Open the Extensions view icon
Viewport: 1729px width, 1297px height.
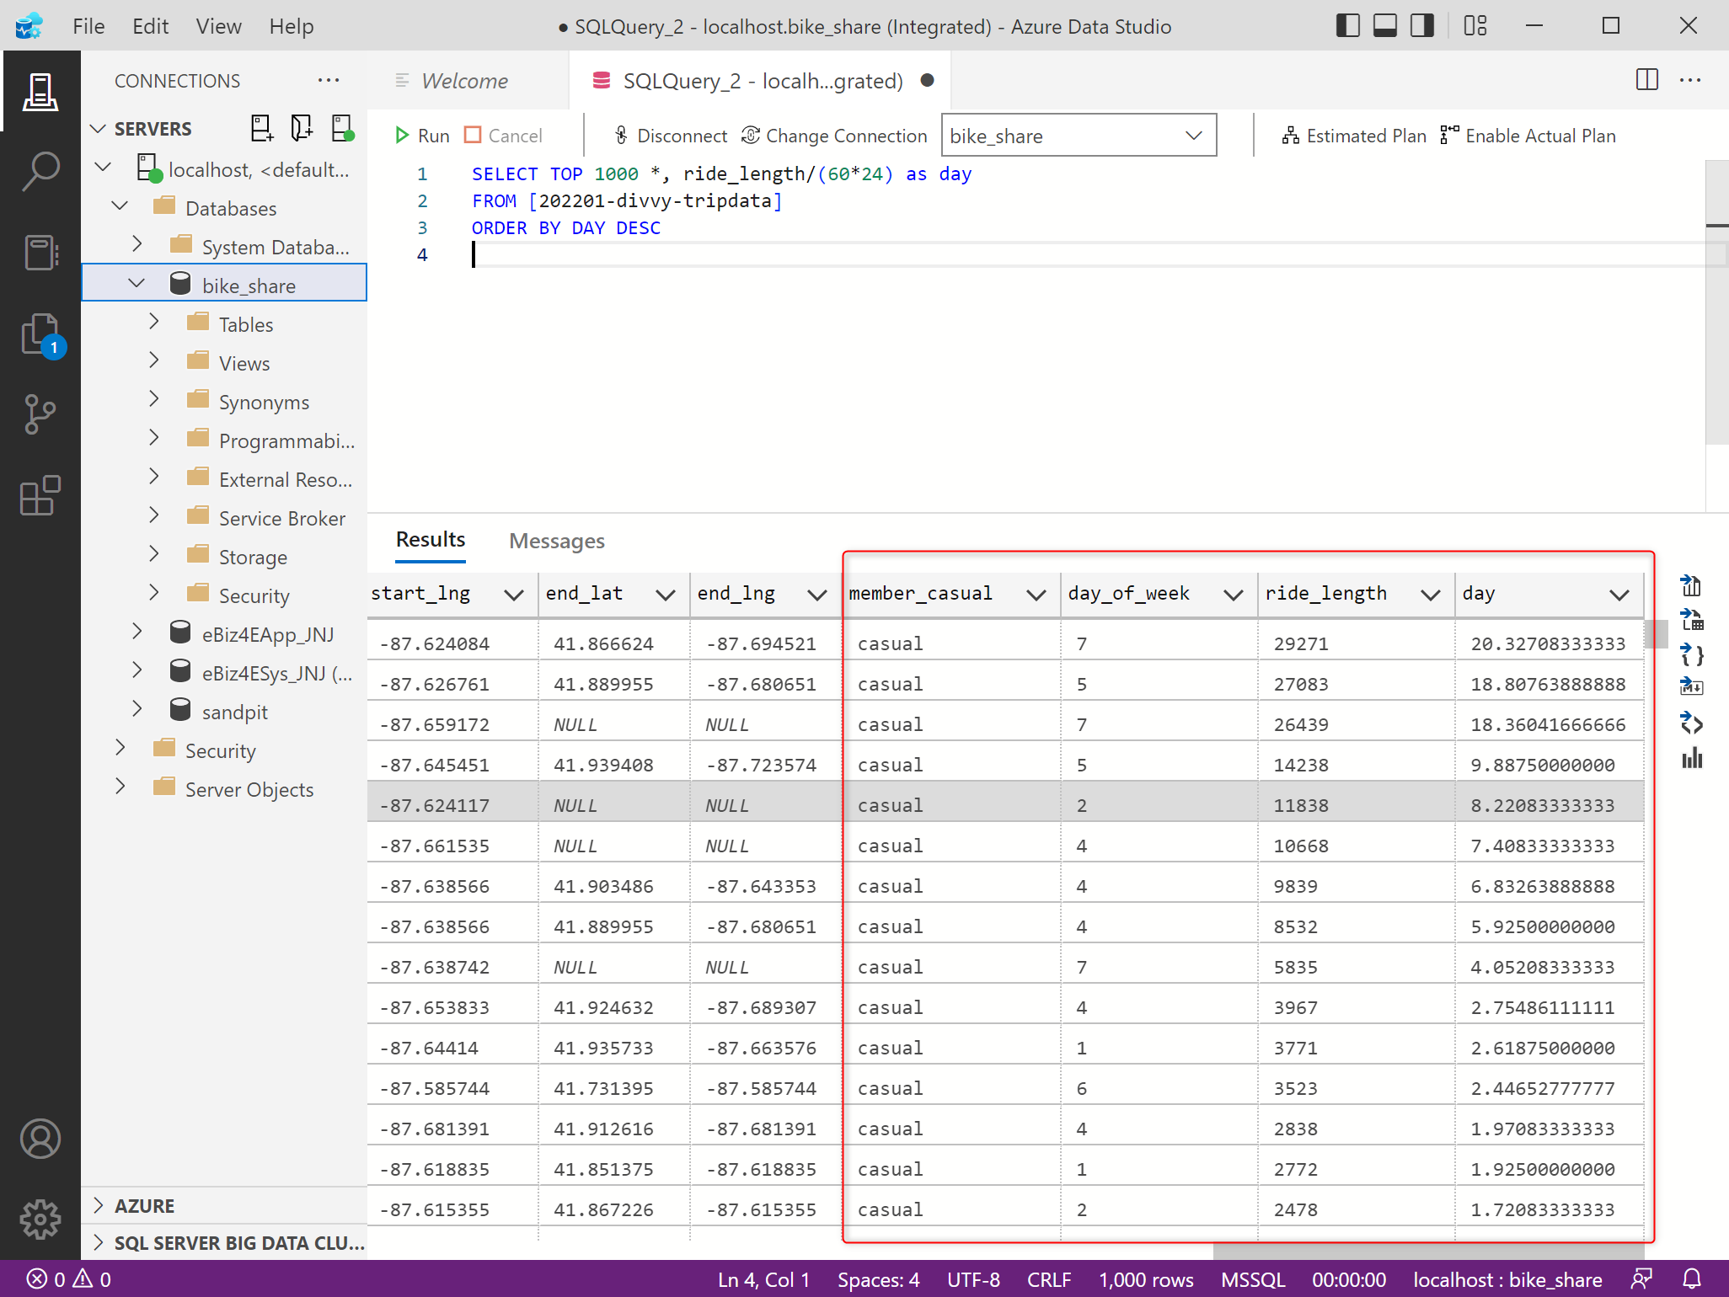pos(40,495)
